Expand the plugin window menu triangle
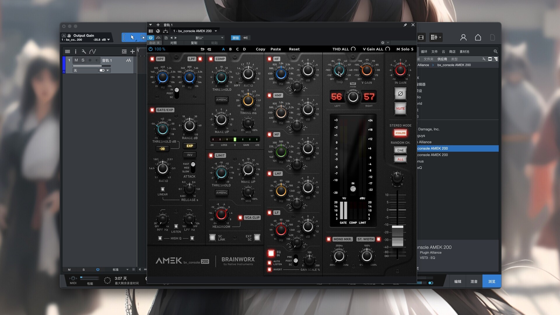 click(150, 25)
